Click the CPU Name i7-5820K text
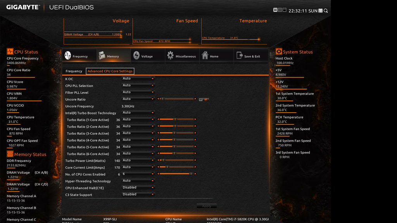The image size is (397, 223). (x=238, y=219)
